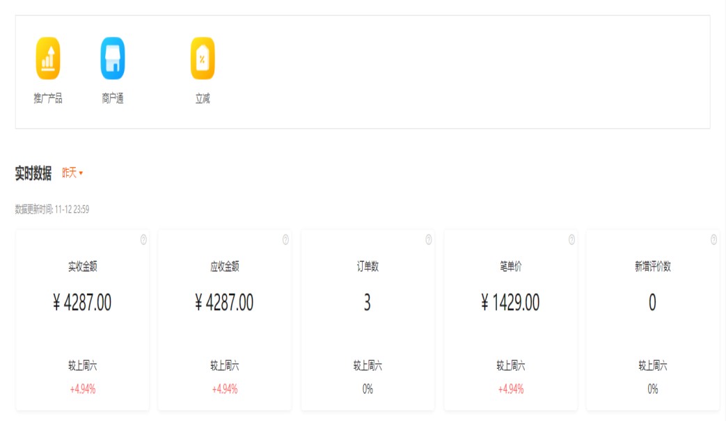Click the 新增评价数 value 0
The image size is (726, 421).
(652, 303)
